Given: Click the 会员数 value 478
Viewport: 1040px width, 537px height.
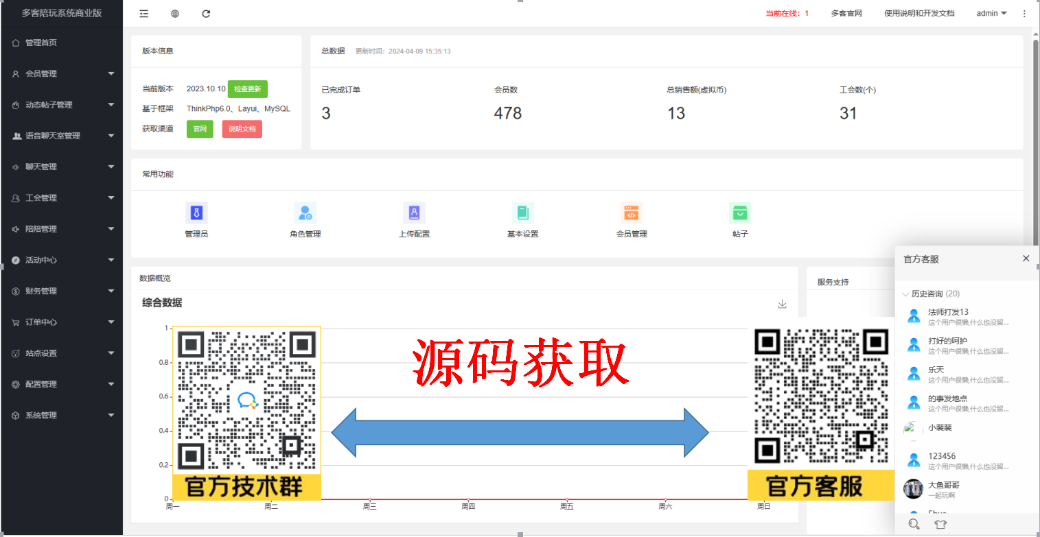Looking at the screenshot, I should click(x=508, y=113).
